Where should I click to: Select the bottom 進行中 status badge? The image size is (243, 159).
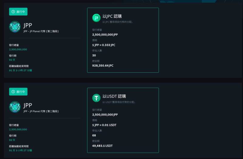tap(18, 92)
